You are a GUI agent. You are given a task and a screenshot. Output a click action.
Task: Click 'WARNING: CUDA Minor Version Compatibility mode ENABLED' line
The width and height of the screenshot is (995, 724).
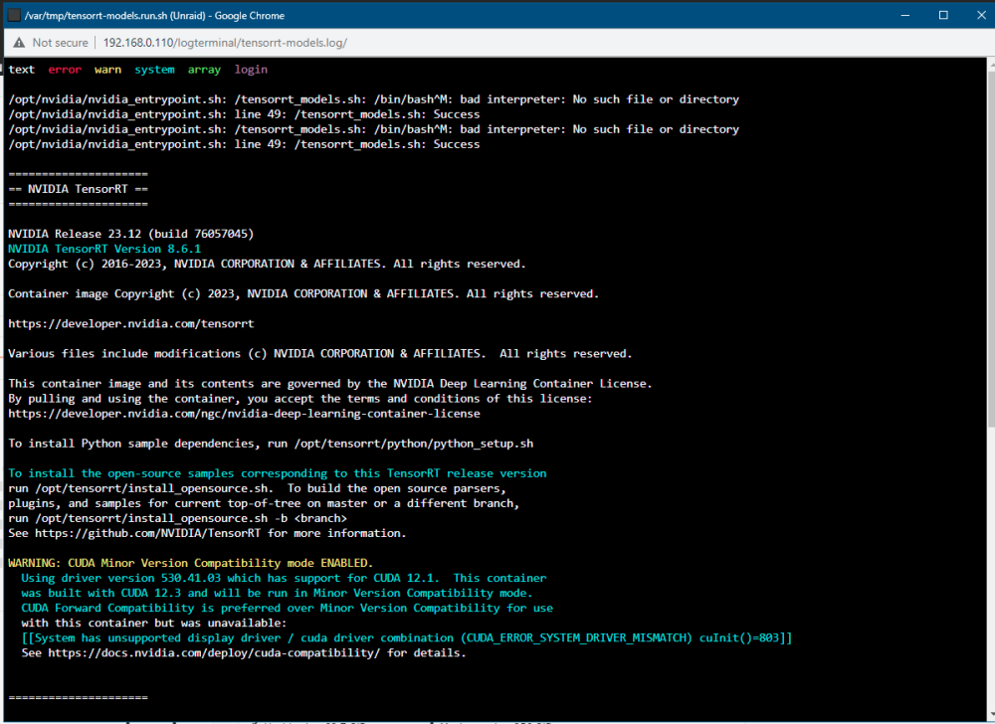[191, 563]
